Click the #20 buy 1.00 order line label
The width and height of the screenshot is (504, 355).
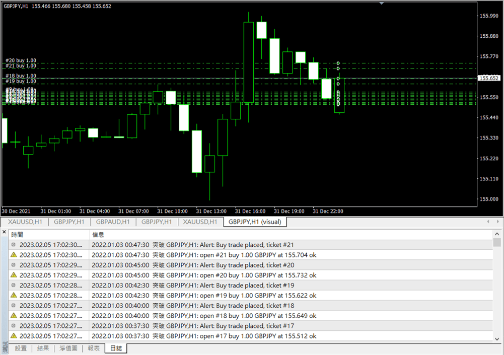[21, 60]
